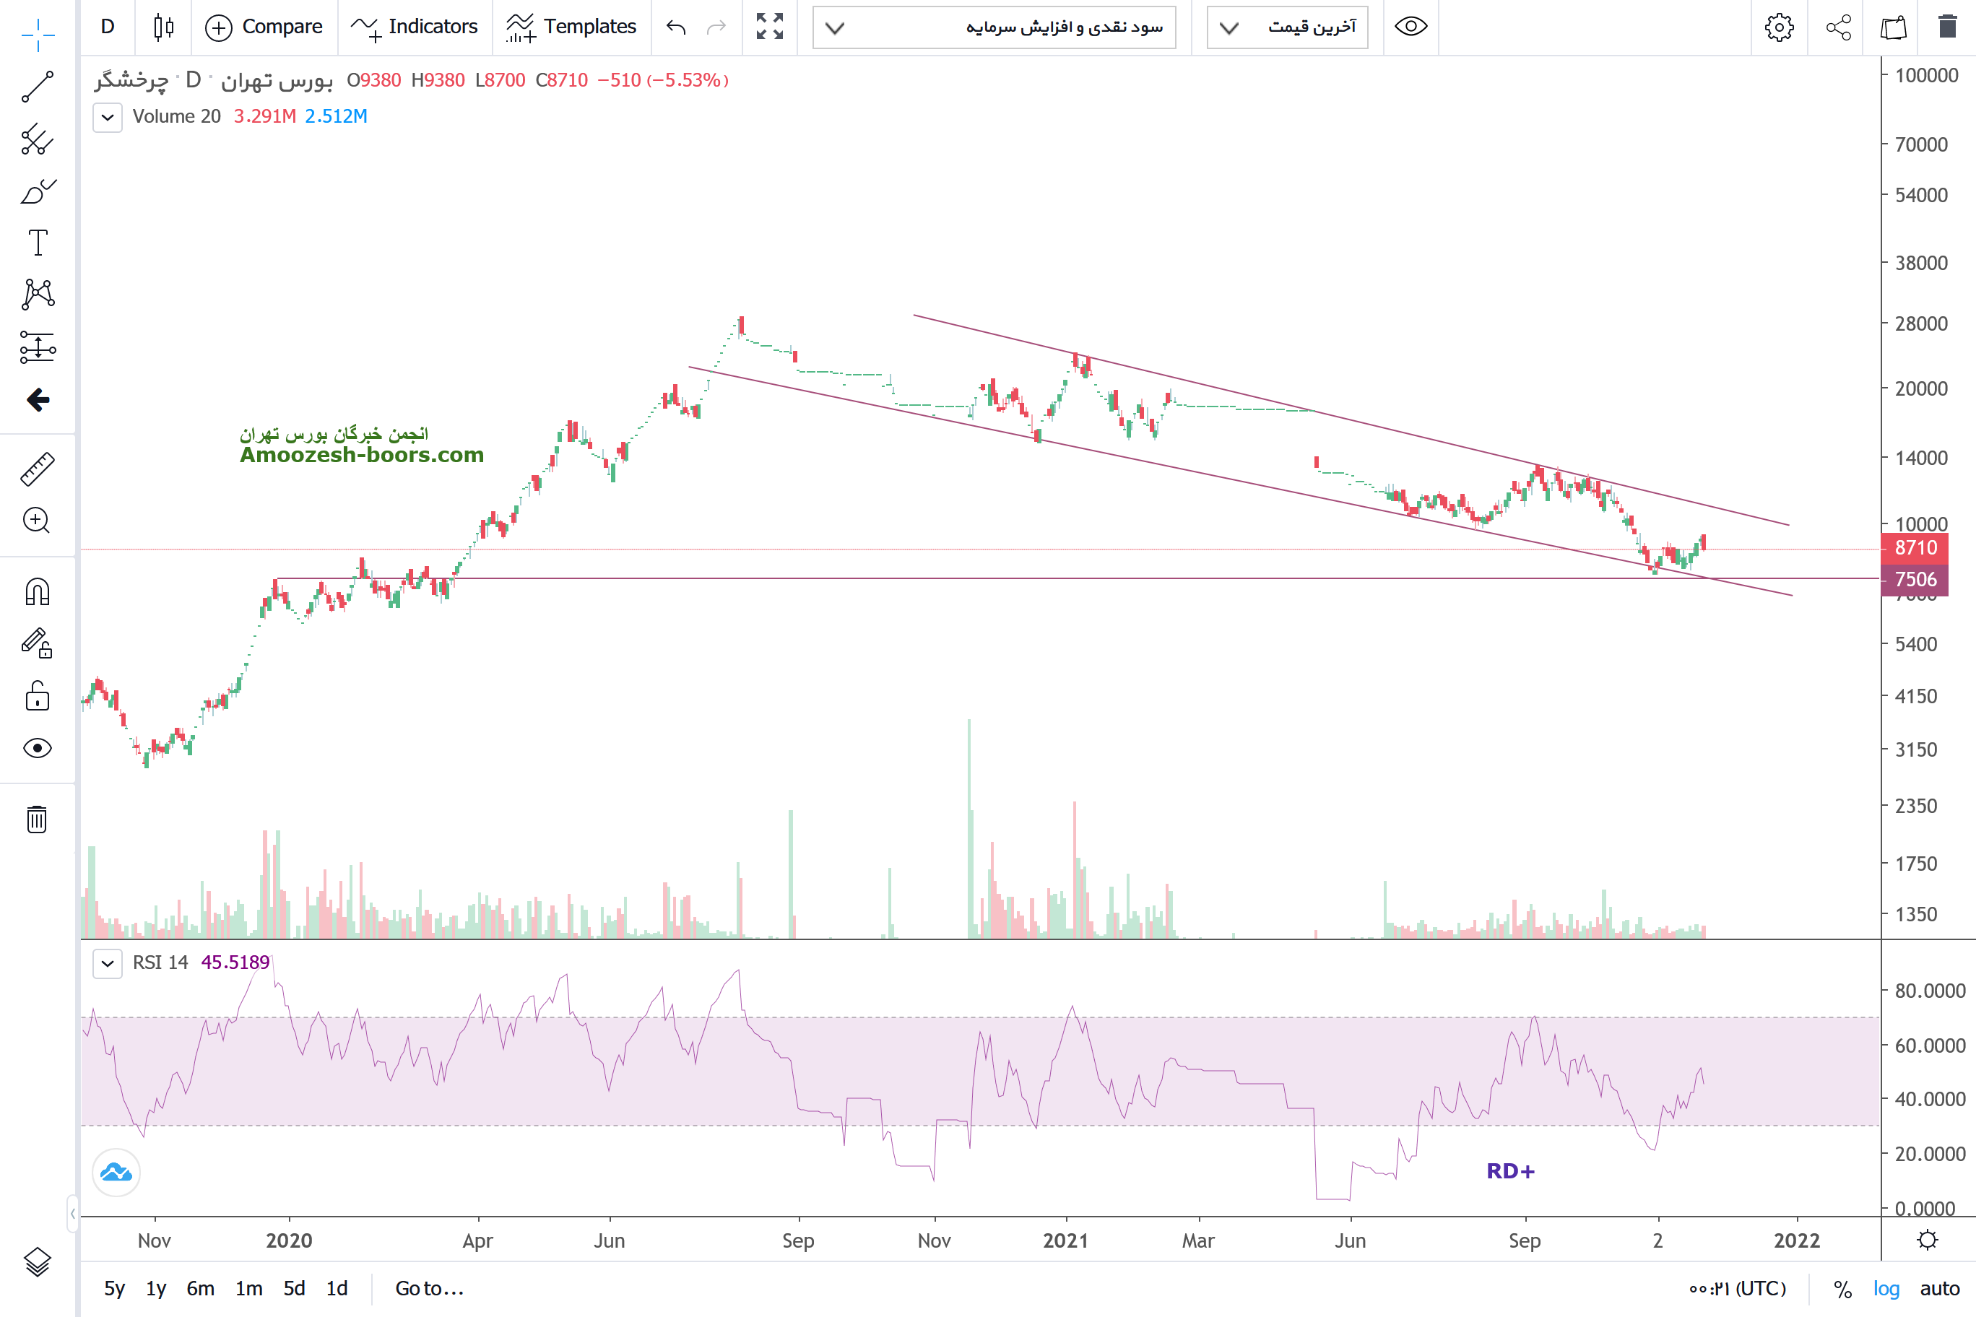Select the text annotation tool

coord(37,243)
